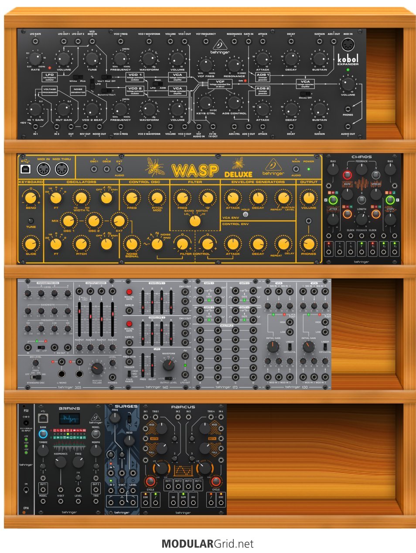416x553 pixels.
Task: Click the Kobol LFO RATE knob
Action: tap(35, 58)
